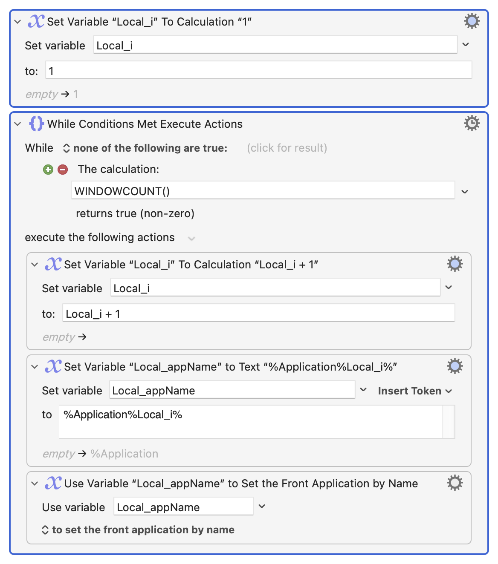Click green plus to add a condition
Viewport: 498px width, 564px height.
point(48,170)
